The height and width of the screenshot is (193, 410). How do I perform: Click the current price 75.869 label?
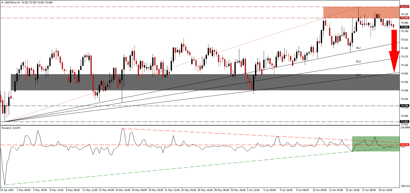[x=404, y=27]
